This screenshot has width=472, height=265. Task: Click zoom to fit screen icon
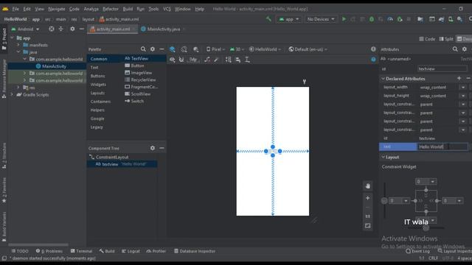pos(367,226)
